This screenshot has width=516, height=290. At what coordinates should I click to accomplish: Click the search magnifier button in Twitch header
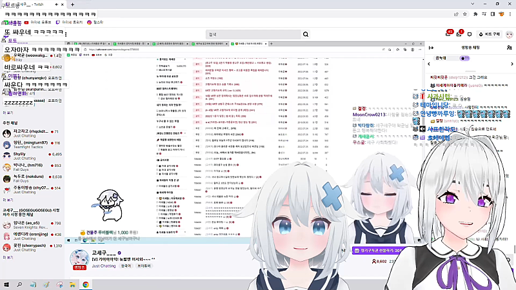point(306,34)
